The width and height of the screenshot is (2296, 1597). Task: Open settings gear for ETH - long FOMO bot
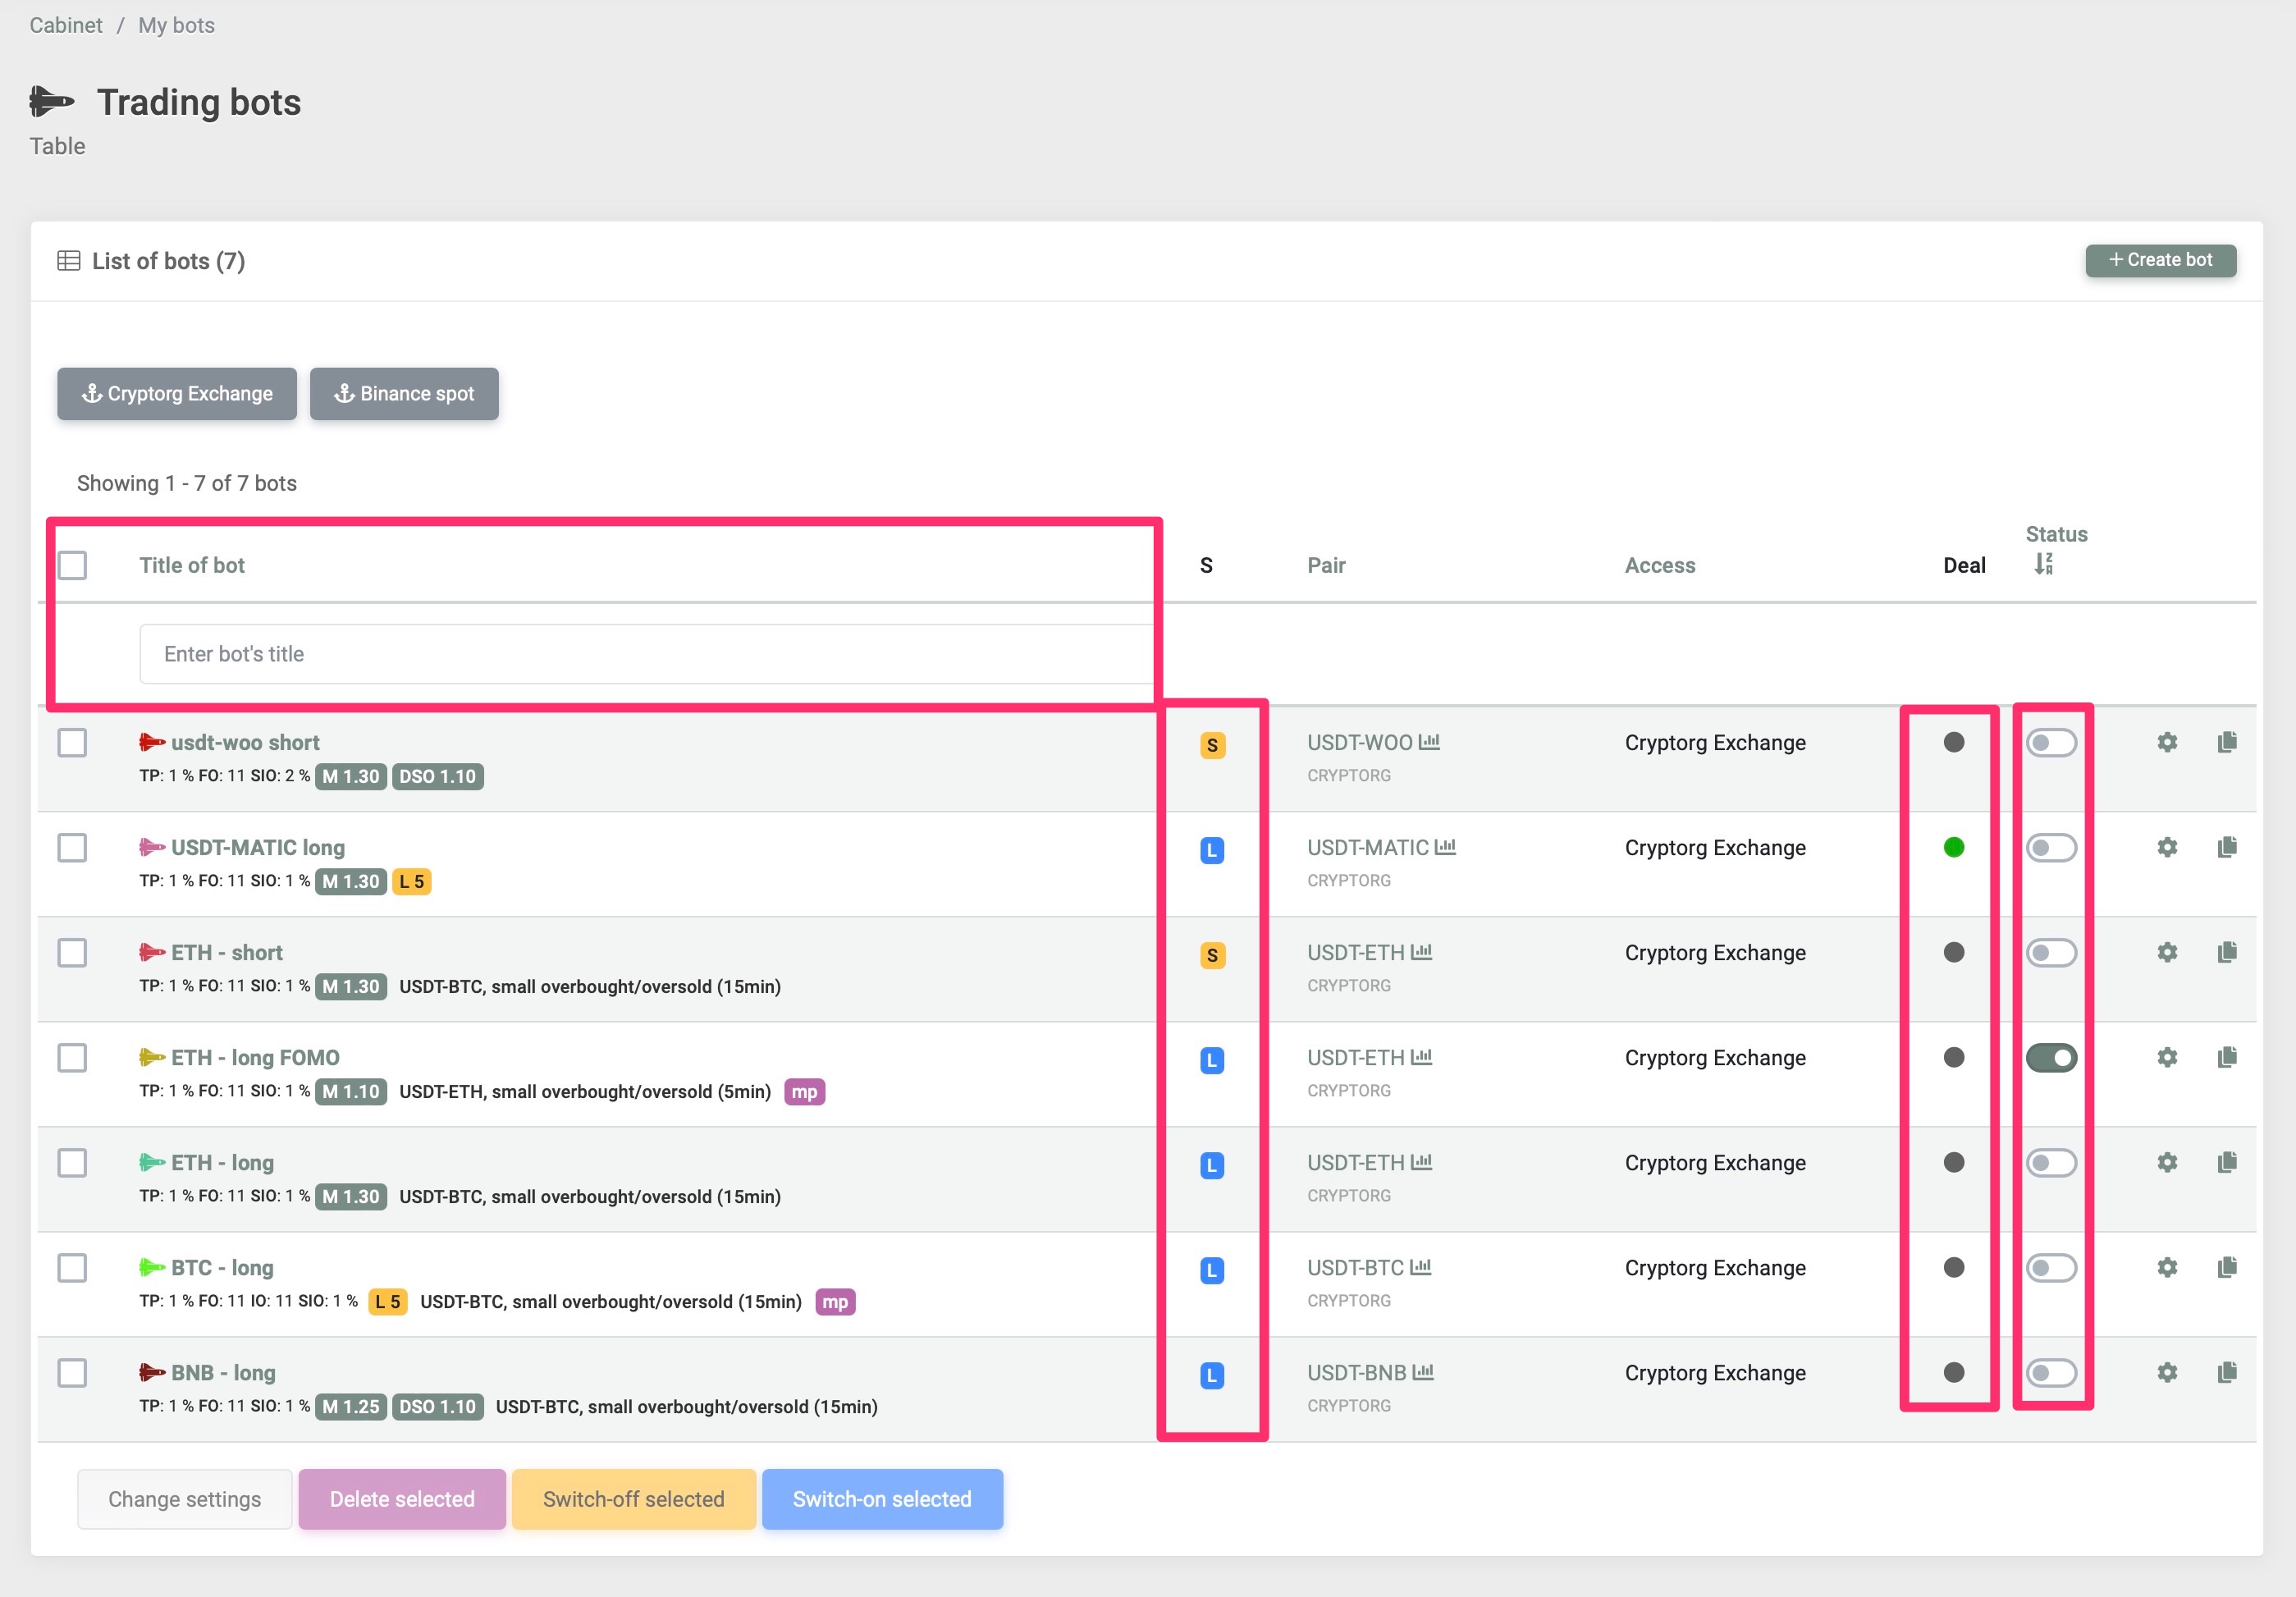pyautogui.click(x=2166, y=1057)
